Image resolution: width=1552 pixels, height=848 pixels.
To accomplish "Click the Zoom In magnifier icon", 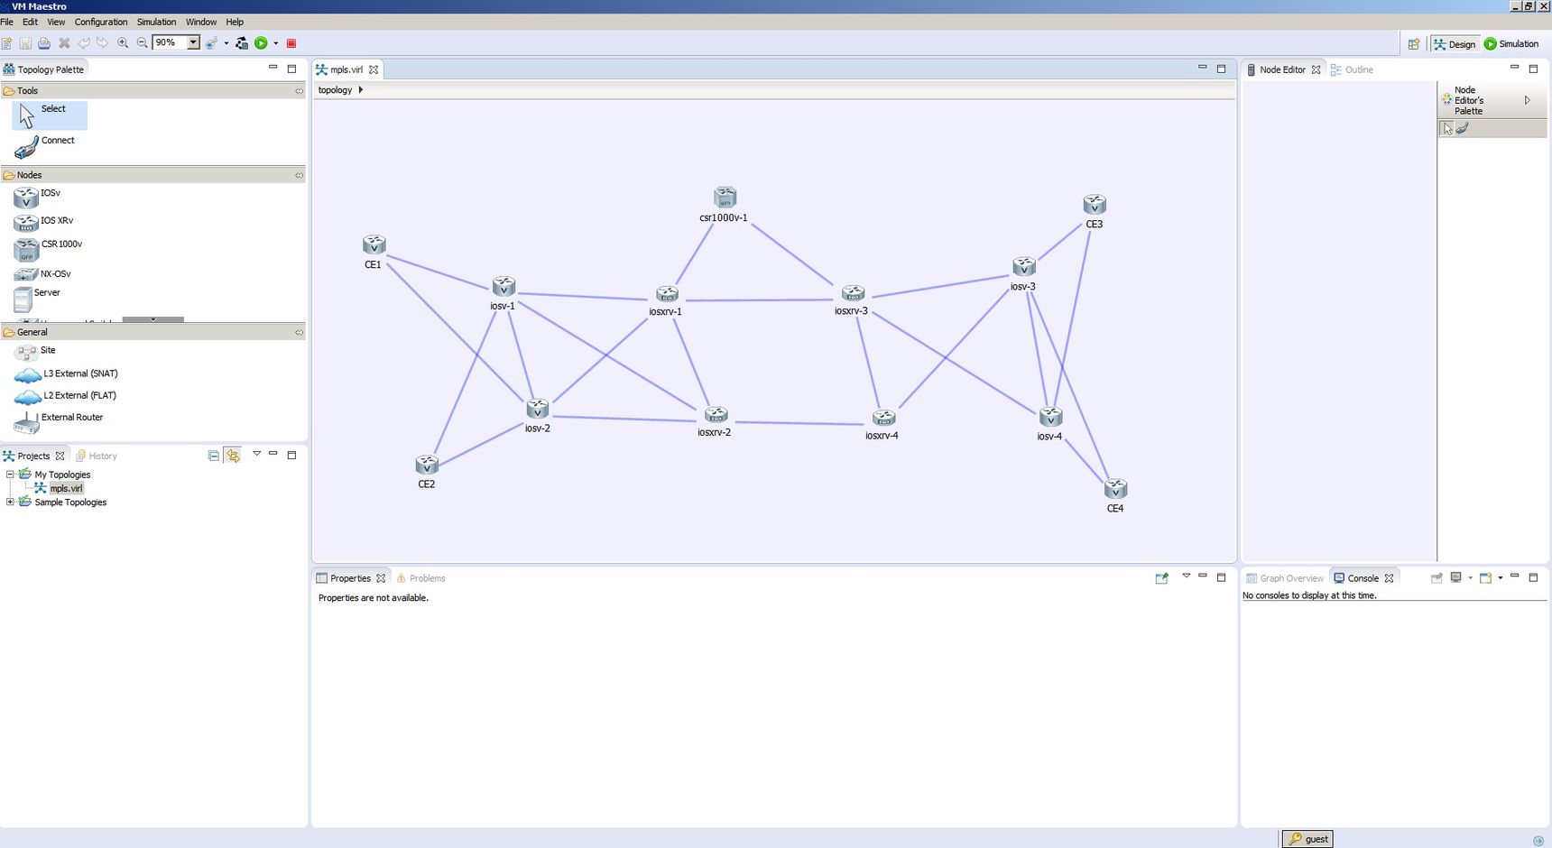I will (x=123, y=43).
